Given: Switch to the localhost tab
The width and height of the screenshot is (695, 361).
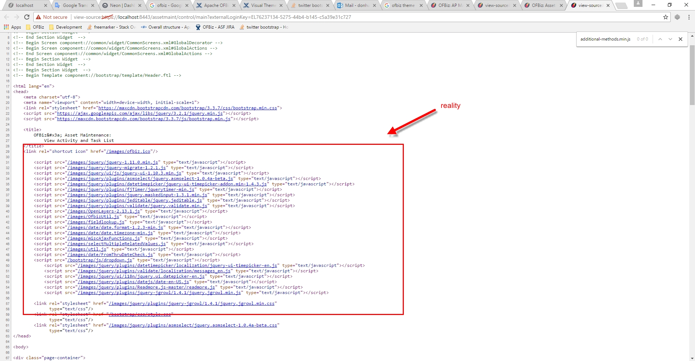Looking at the screenshot, I should [x=27, y=5].
